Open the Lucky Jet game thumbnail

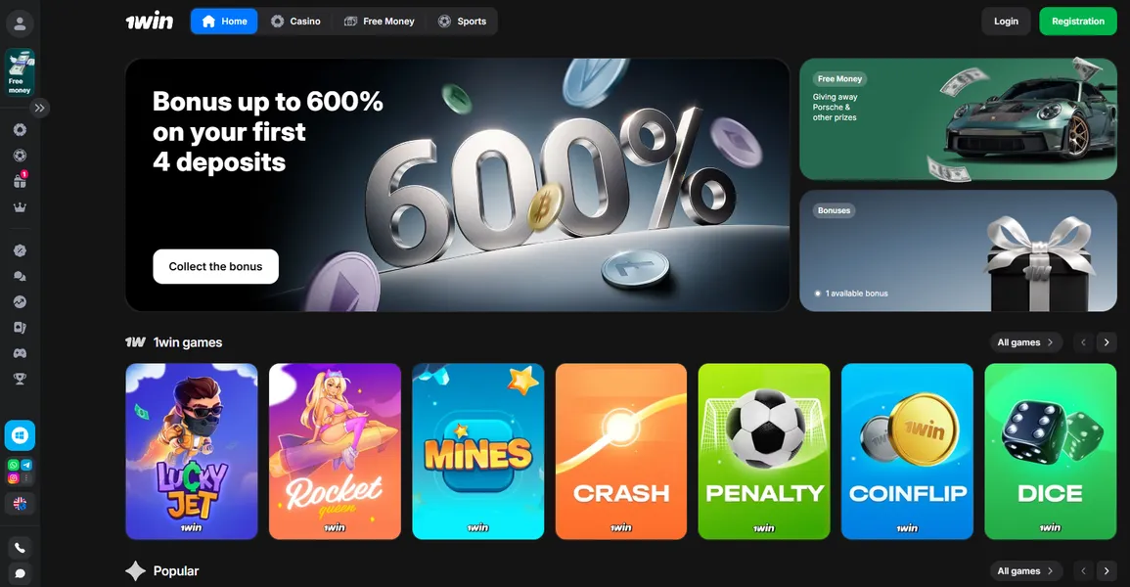click(192, 452)
